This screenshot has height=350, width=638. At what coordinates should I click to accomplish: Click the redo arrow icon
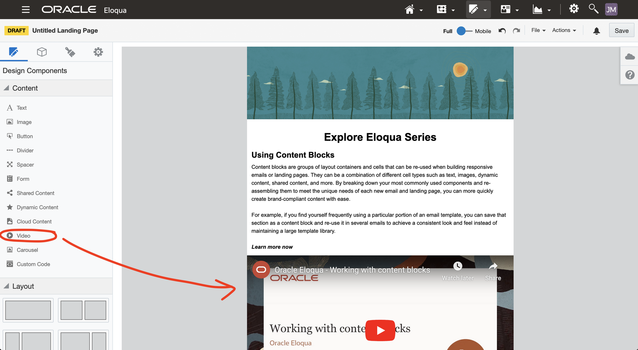(516, 31)
